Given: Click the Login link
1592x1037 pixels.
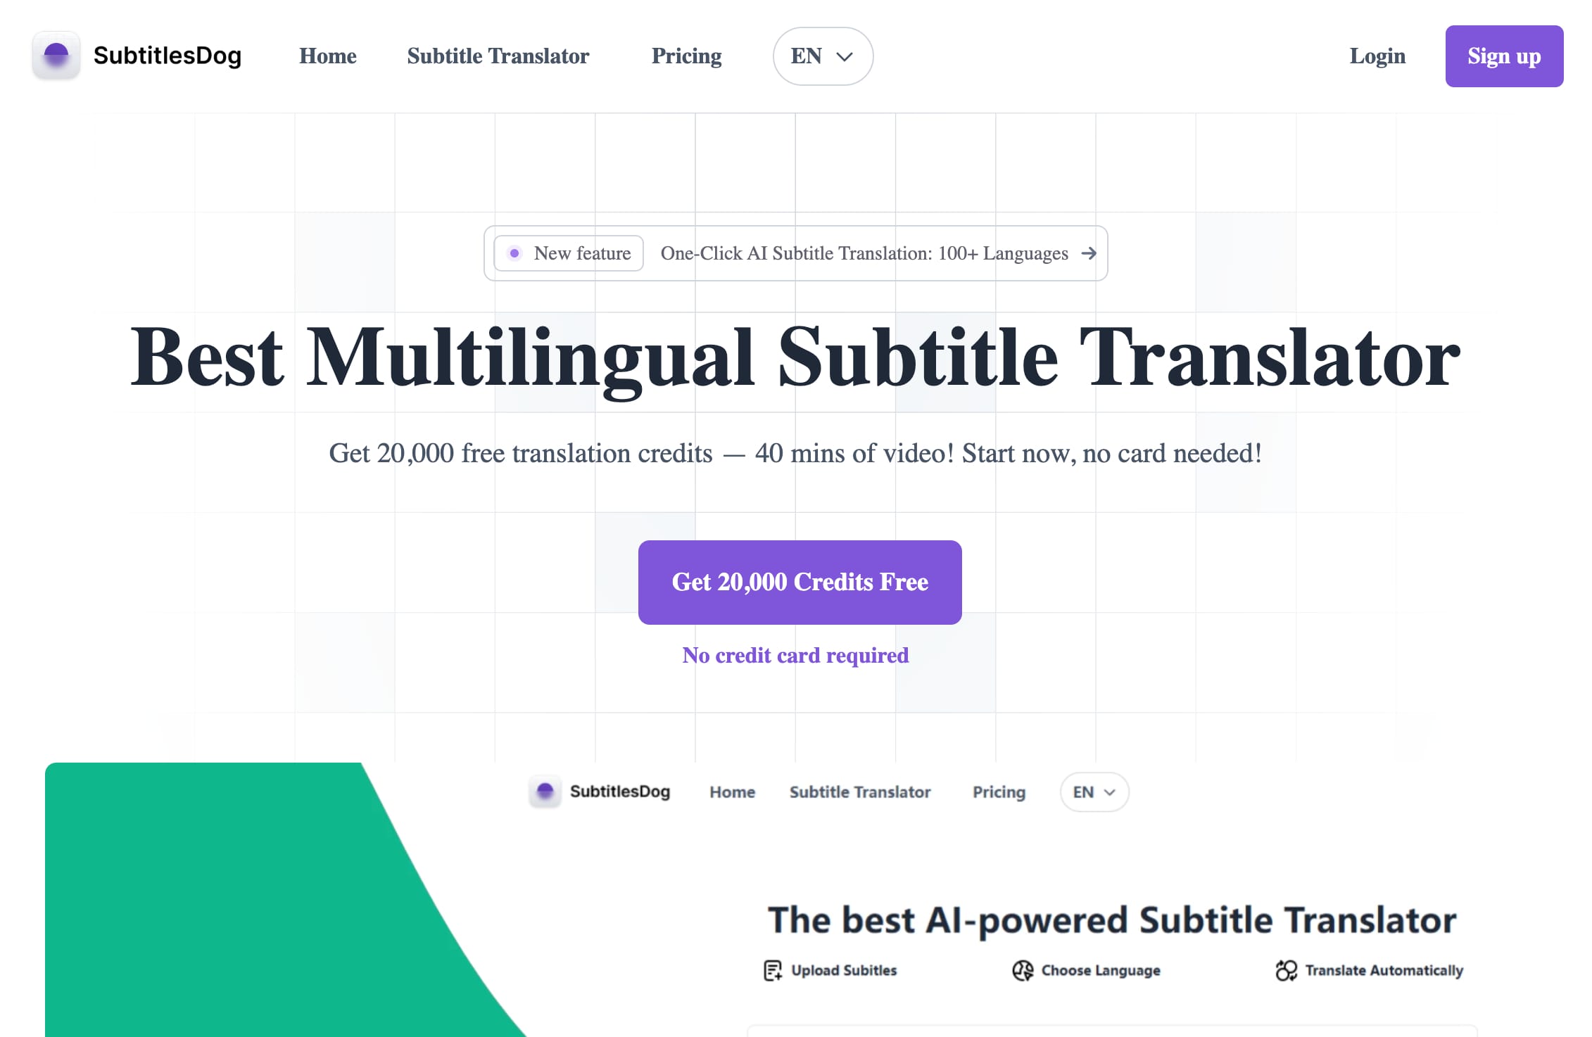Looking at the screenshot, I should pos(1376,56).
